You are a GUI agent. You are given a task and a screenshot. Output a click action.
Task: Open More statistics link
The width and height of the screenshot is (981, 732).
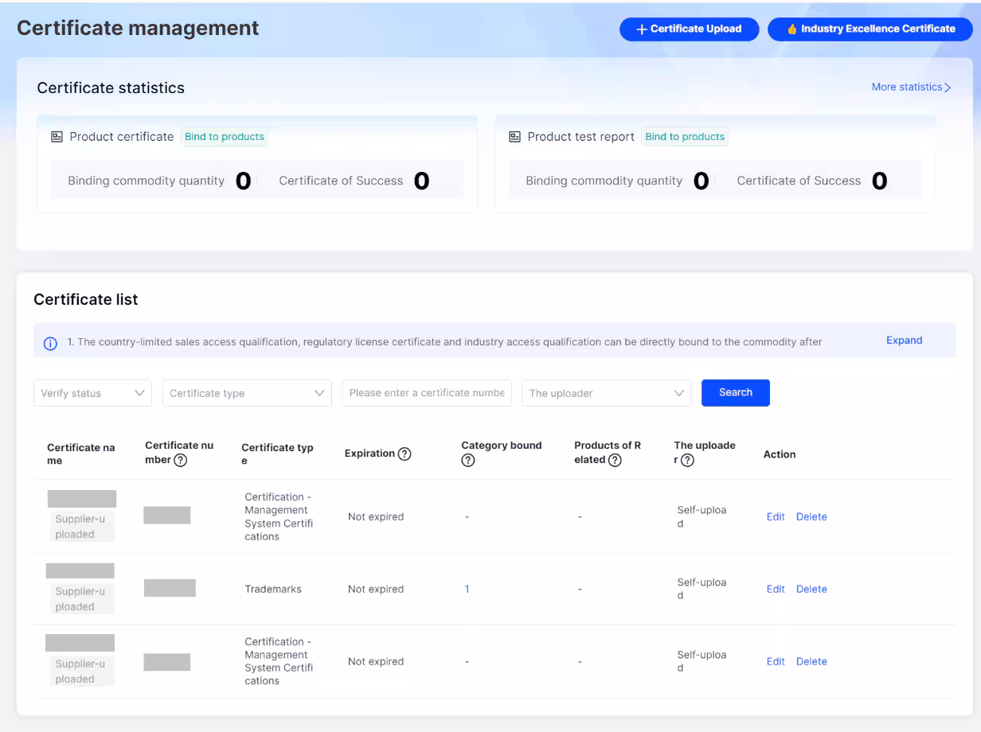911,88
